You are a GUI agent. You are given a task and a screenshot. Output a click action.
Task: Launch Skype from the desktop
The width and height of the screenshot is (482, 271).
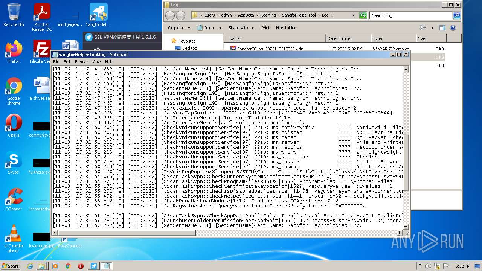14,163
